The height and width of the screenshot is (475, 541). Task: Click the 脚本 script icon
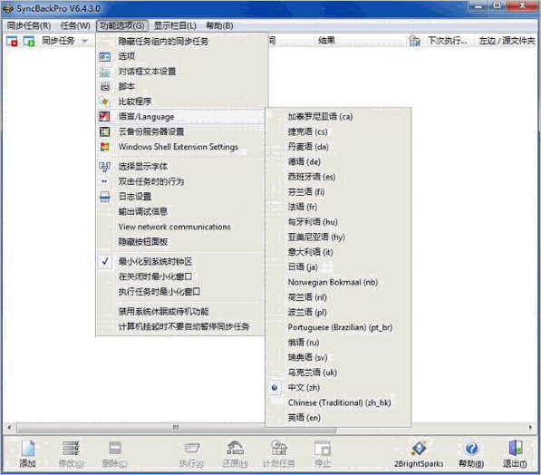(105, 87)
